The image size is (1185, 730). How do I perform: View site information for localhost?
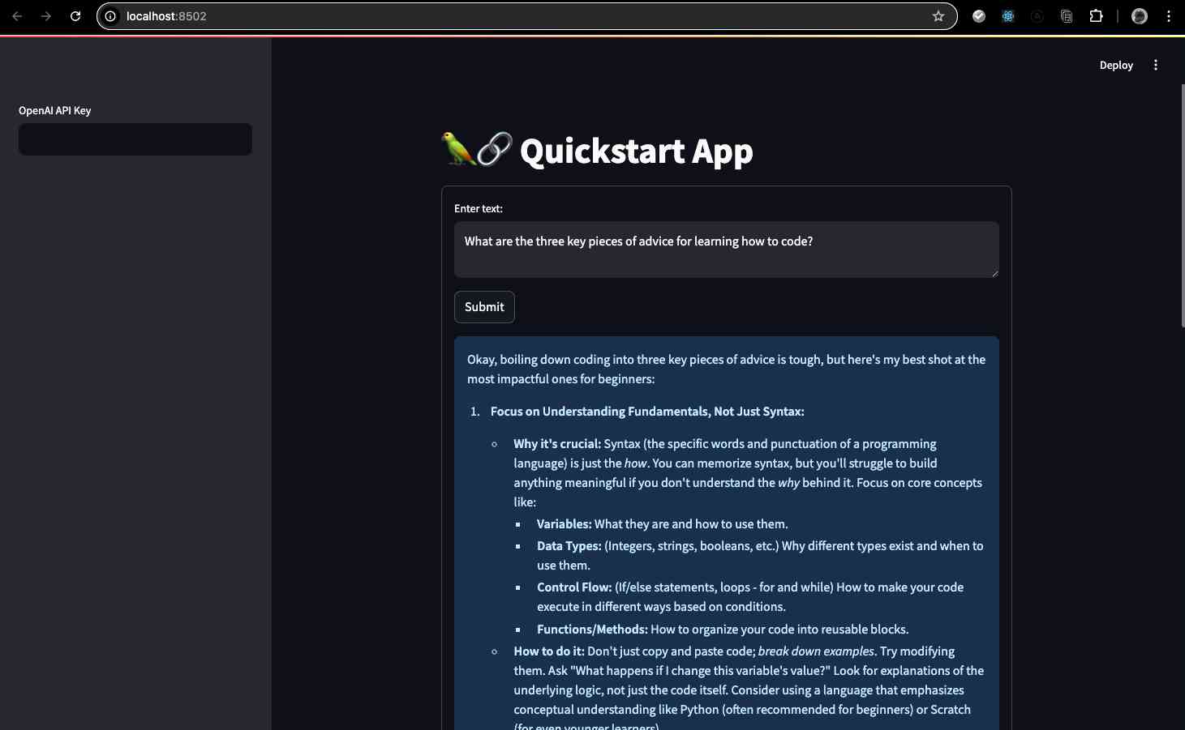(111, 16)
